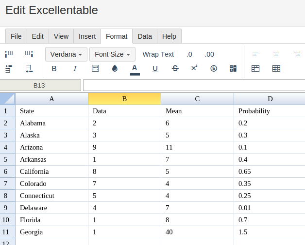Click the formula input bar

(194, 85)
